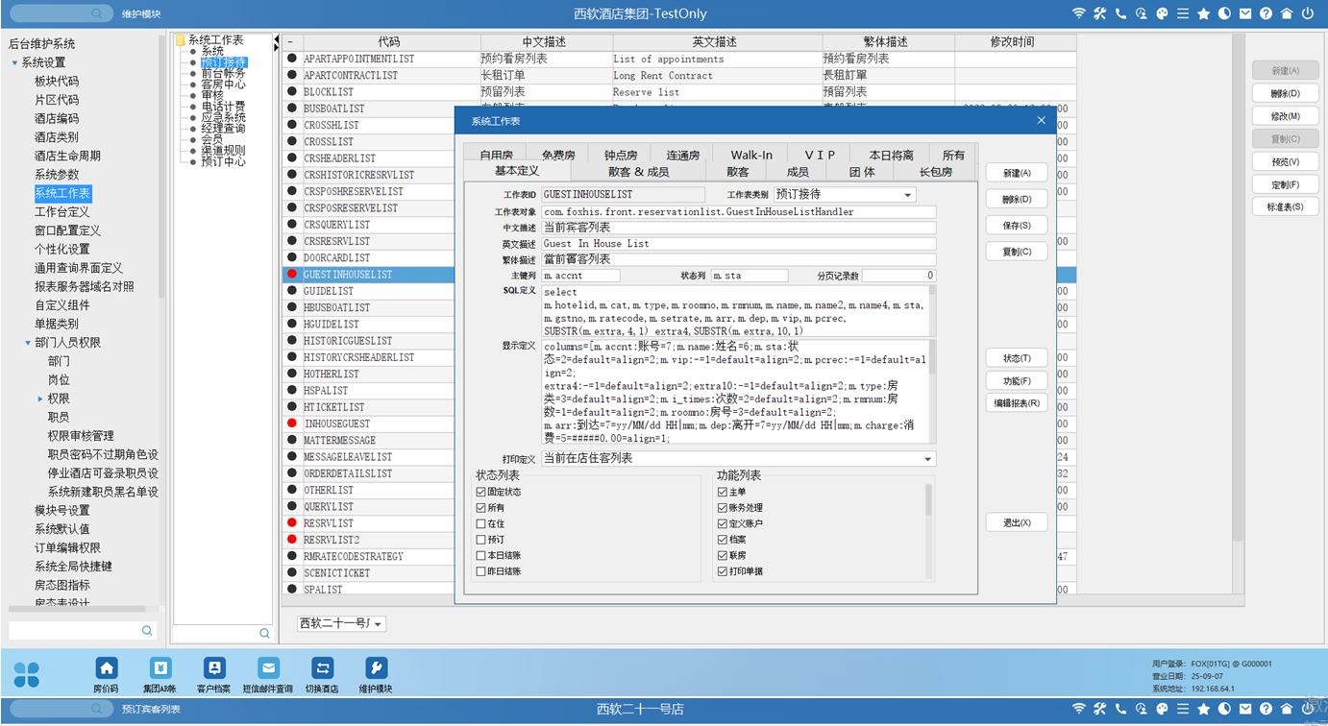Switch to the 长包房 tab

pos(935,172)
